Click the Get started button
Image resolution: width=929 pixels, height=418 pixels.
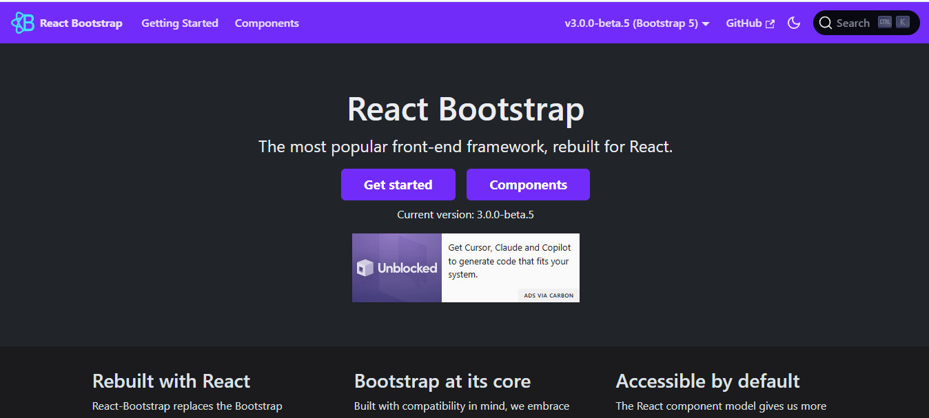(x=398, y=185)
